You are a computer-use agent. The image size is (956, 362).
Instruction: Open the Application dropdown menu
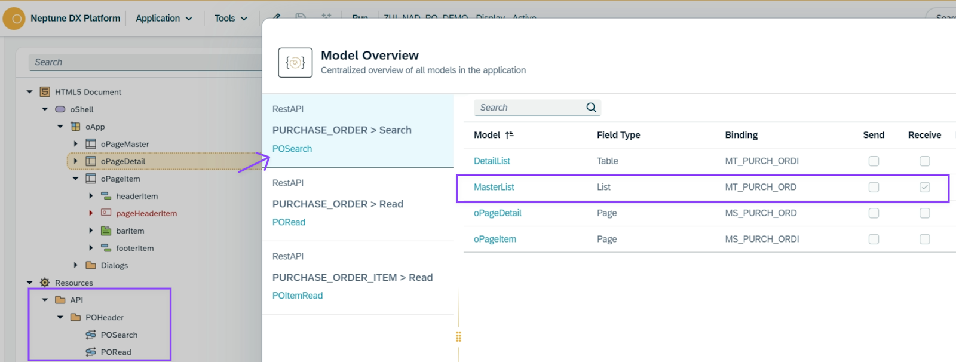164,19
